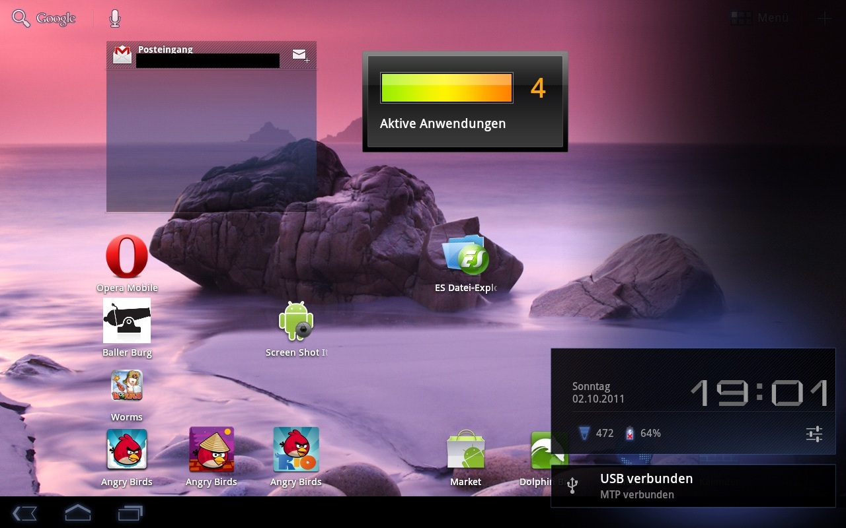846x528 pixels.
Task: Tap the inbox widget message area
Action: [x=211, y=141]
